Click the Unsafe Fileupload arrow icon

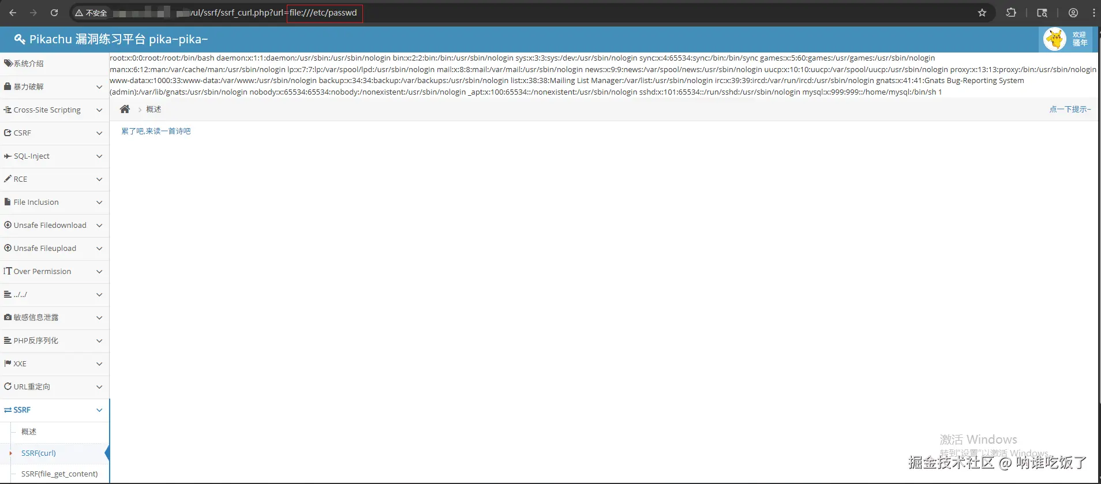click(x=8, y=248)
